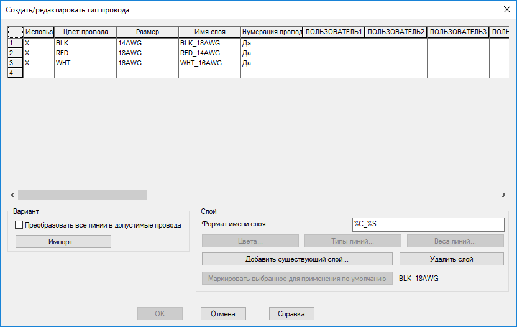The width and height of the screenshot is (517, 327).
Task: Select the Цвет провода column header
Action: click(85, 32)
